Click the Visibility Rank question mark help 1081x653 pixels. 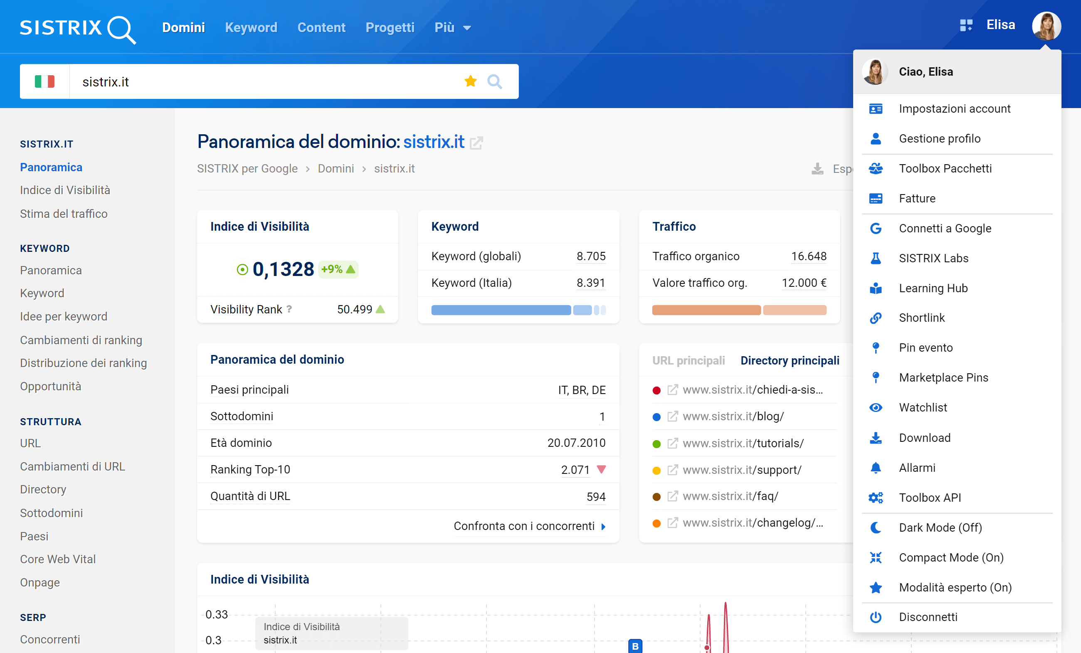coord(289,309)
